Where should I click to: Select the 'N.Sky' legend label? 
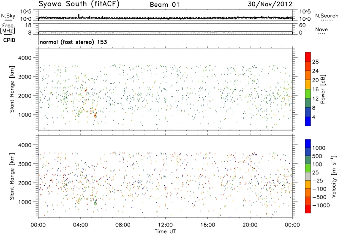click(x=8, y=16)
